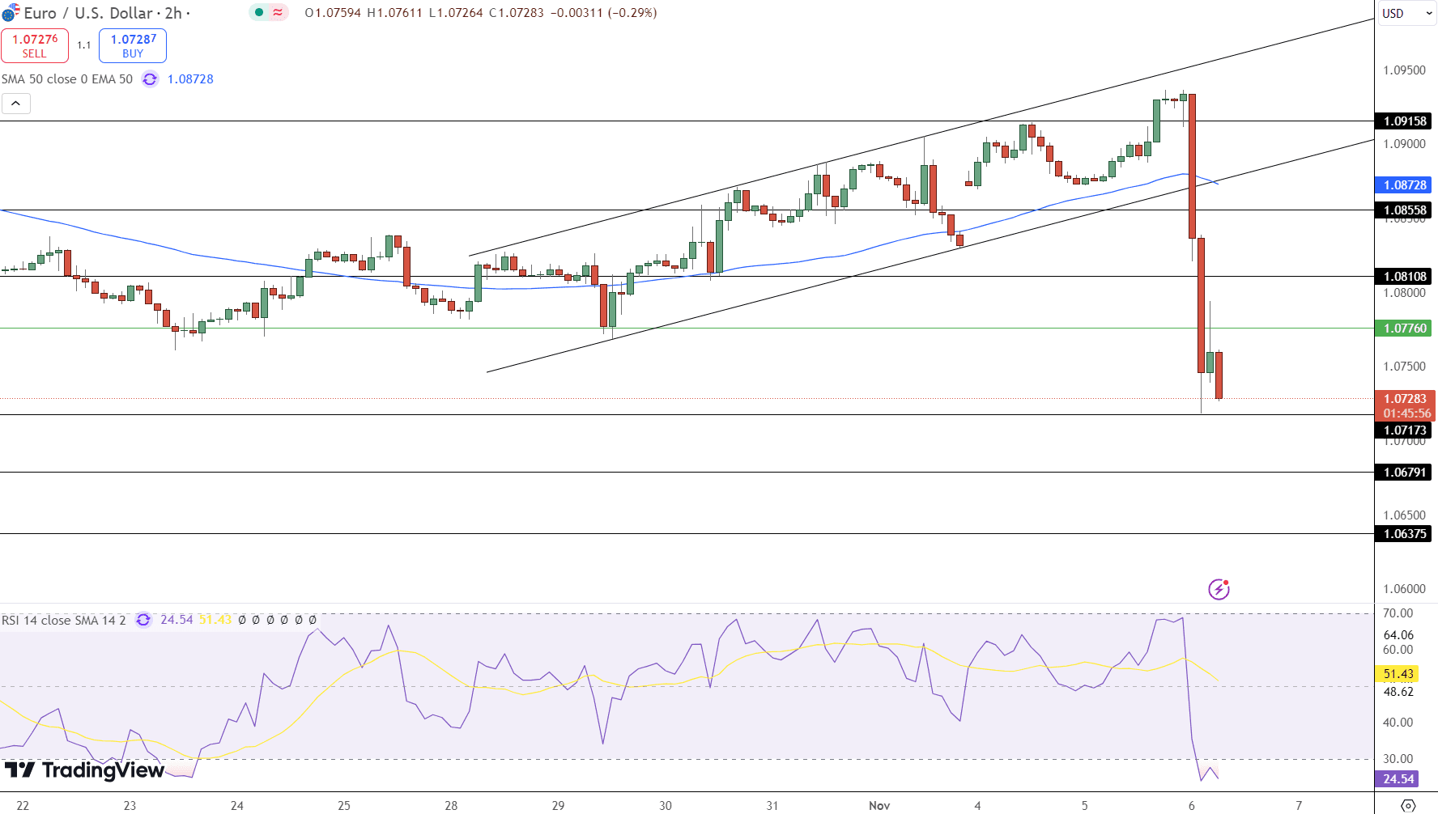Click the Nov date on time axis
The height and width of the screenshot is (814, 1438).
click(x=879, y=805)
